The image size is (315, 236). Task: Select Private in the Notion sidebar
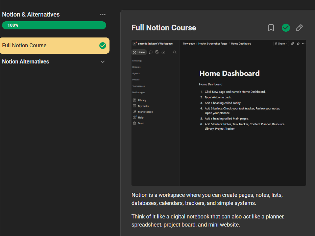[x=136, y=80]
